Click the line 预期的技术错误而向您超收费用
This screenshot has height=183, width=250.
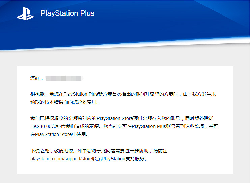(65, 102)
